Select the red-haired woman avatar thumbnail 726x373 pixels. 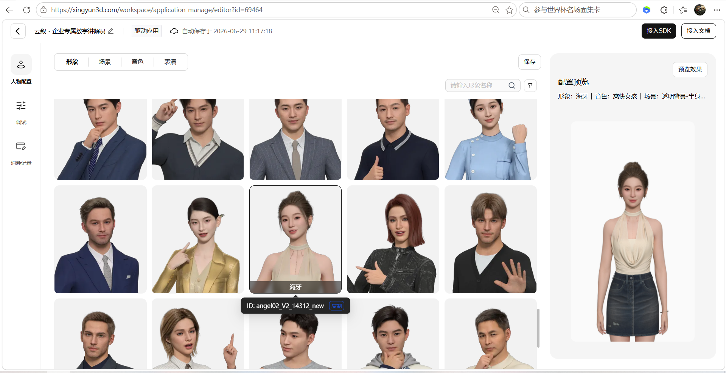393,239
